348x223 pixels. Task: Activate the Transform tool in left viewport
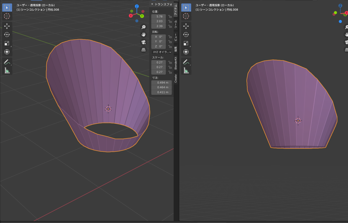(7, 52)
